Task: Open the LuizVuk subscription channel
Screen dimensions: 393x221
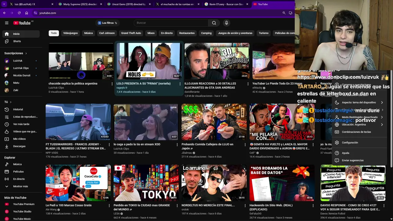Action: click(21, 61)
